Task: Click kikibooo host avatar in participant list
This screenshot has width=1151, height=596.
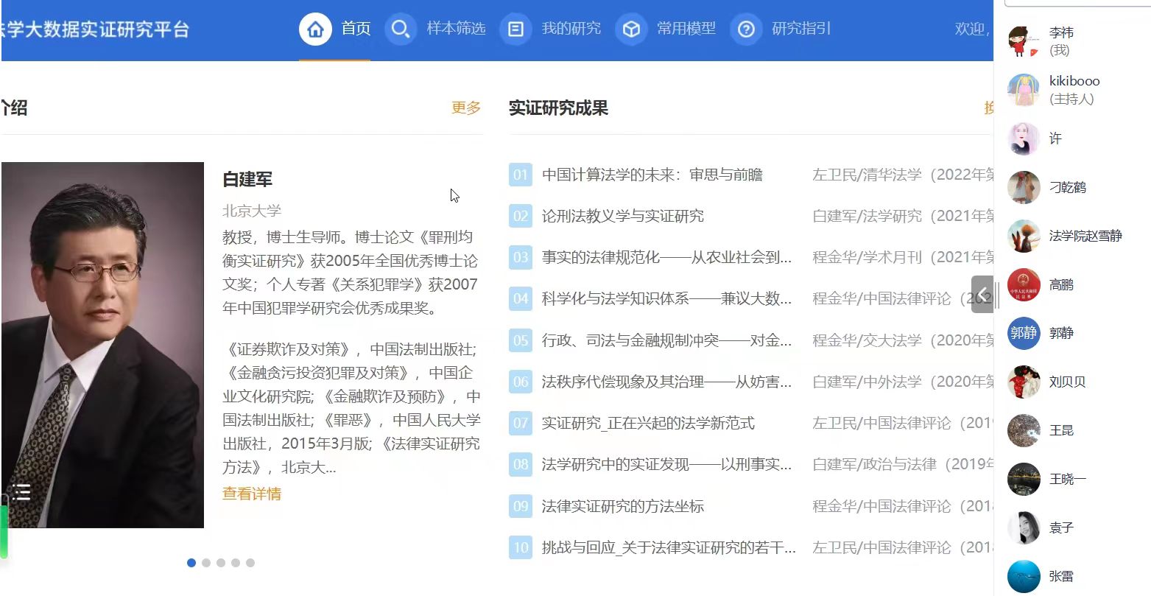Action: coord(1023,90)
